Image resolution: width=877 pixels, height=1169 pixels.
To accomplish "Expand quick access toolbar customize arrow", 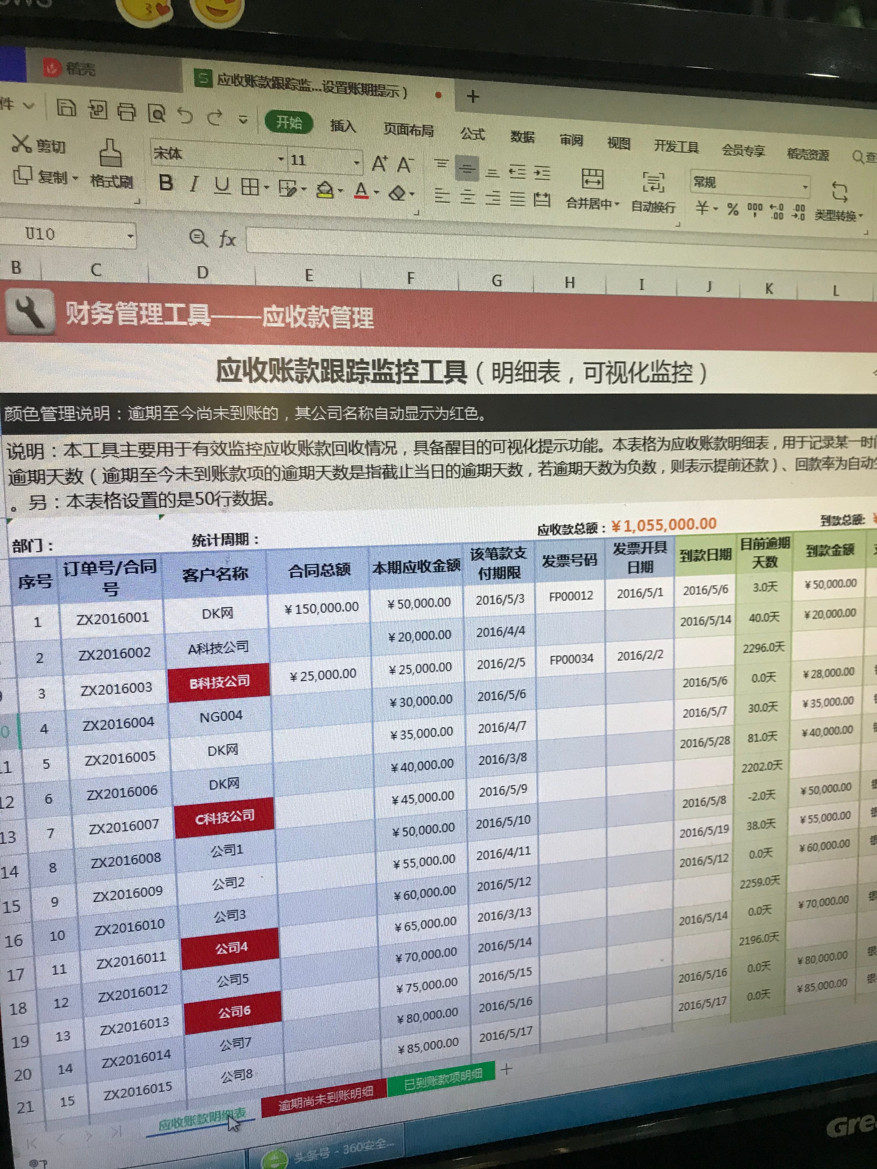I will point(243,119).
